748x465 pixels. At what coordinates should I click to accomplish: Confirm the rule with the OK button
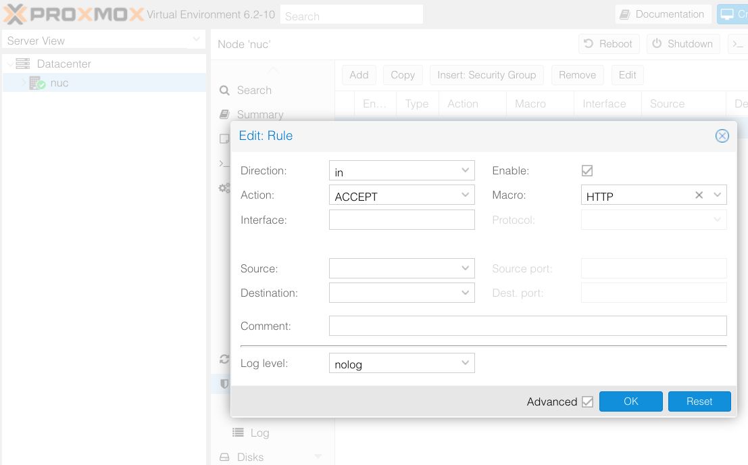pos(630,401)
